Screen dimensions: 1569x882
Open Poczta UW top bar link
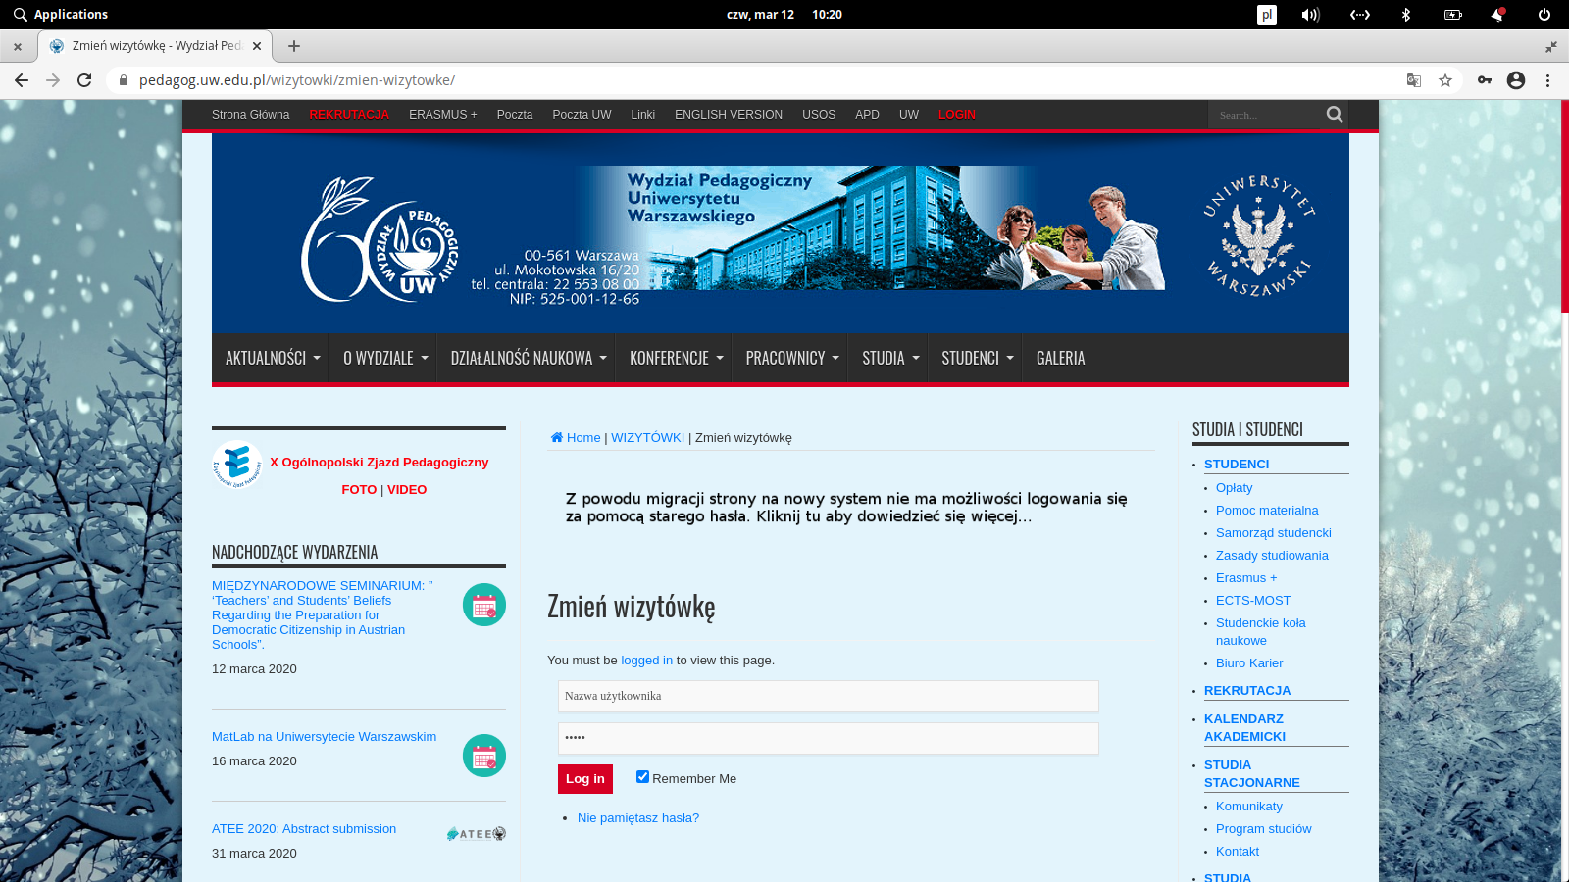[582, 115]
